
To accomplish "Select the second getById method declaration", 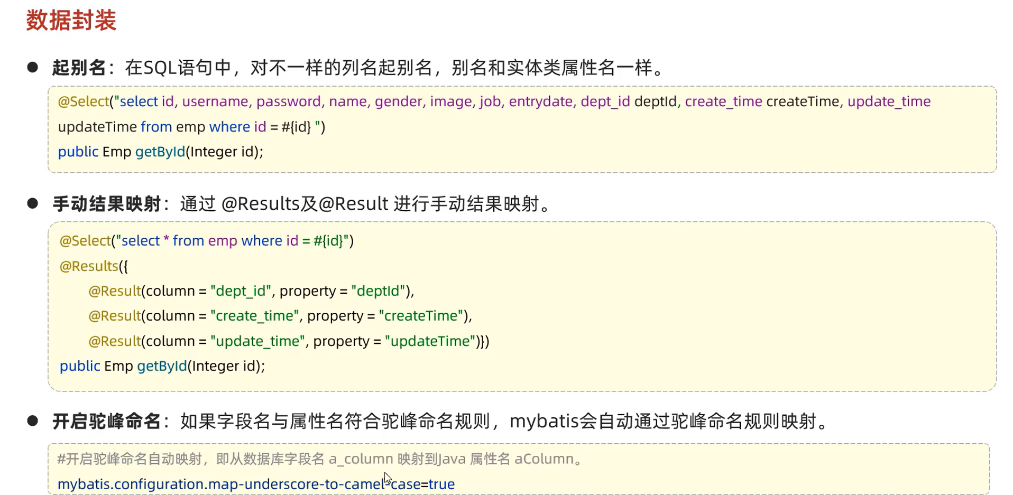I will [161, 366].
